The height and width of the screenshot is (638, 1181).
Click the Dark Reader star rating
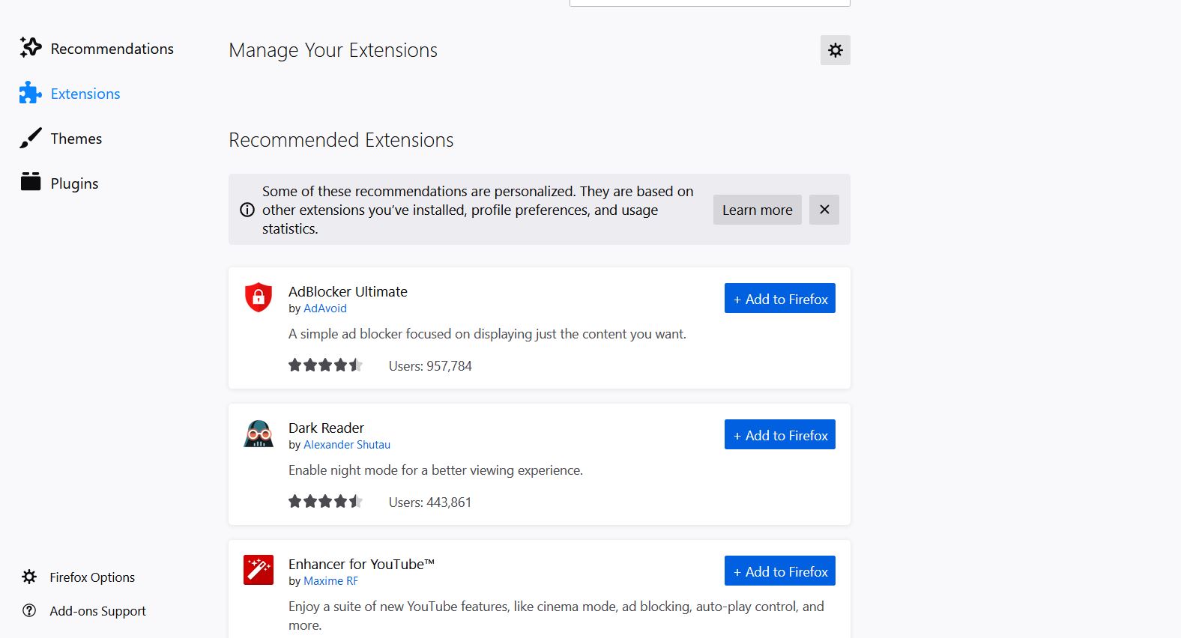click(x=326, y=502)
